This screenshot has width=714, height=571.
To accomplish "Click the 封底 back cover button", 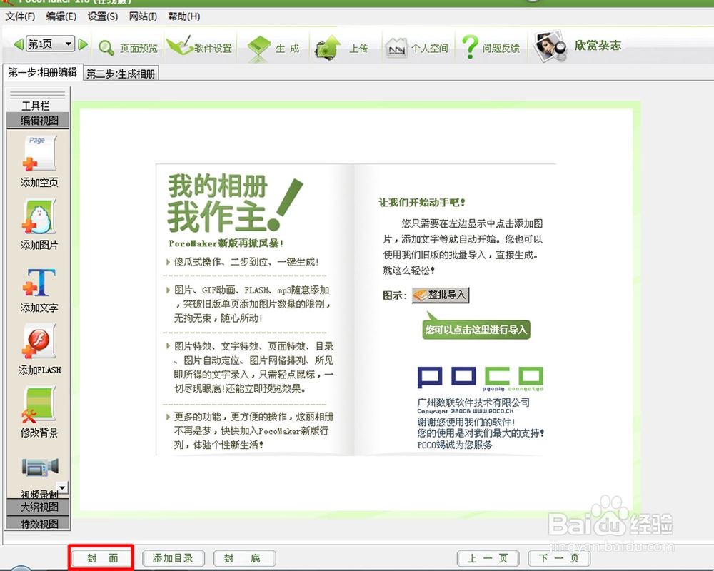I will [x=244, y=558].
